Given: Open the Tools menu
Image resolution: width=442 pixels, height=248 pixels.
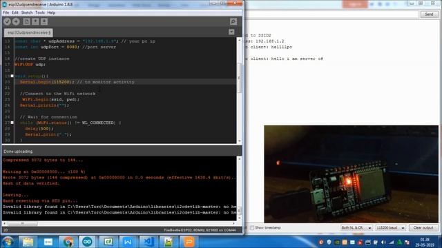Looking at the screenshot, I should [40, 12].
